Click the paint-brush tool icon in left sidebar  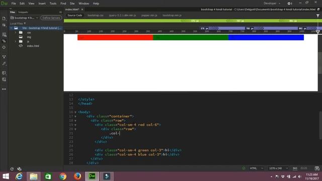[x=4, y=63]
